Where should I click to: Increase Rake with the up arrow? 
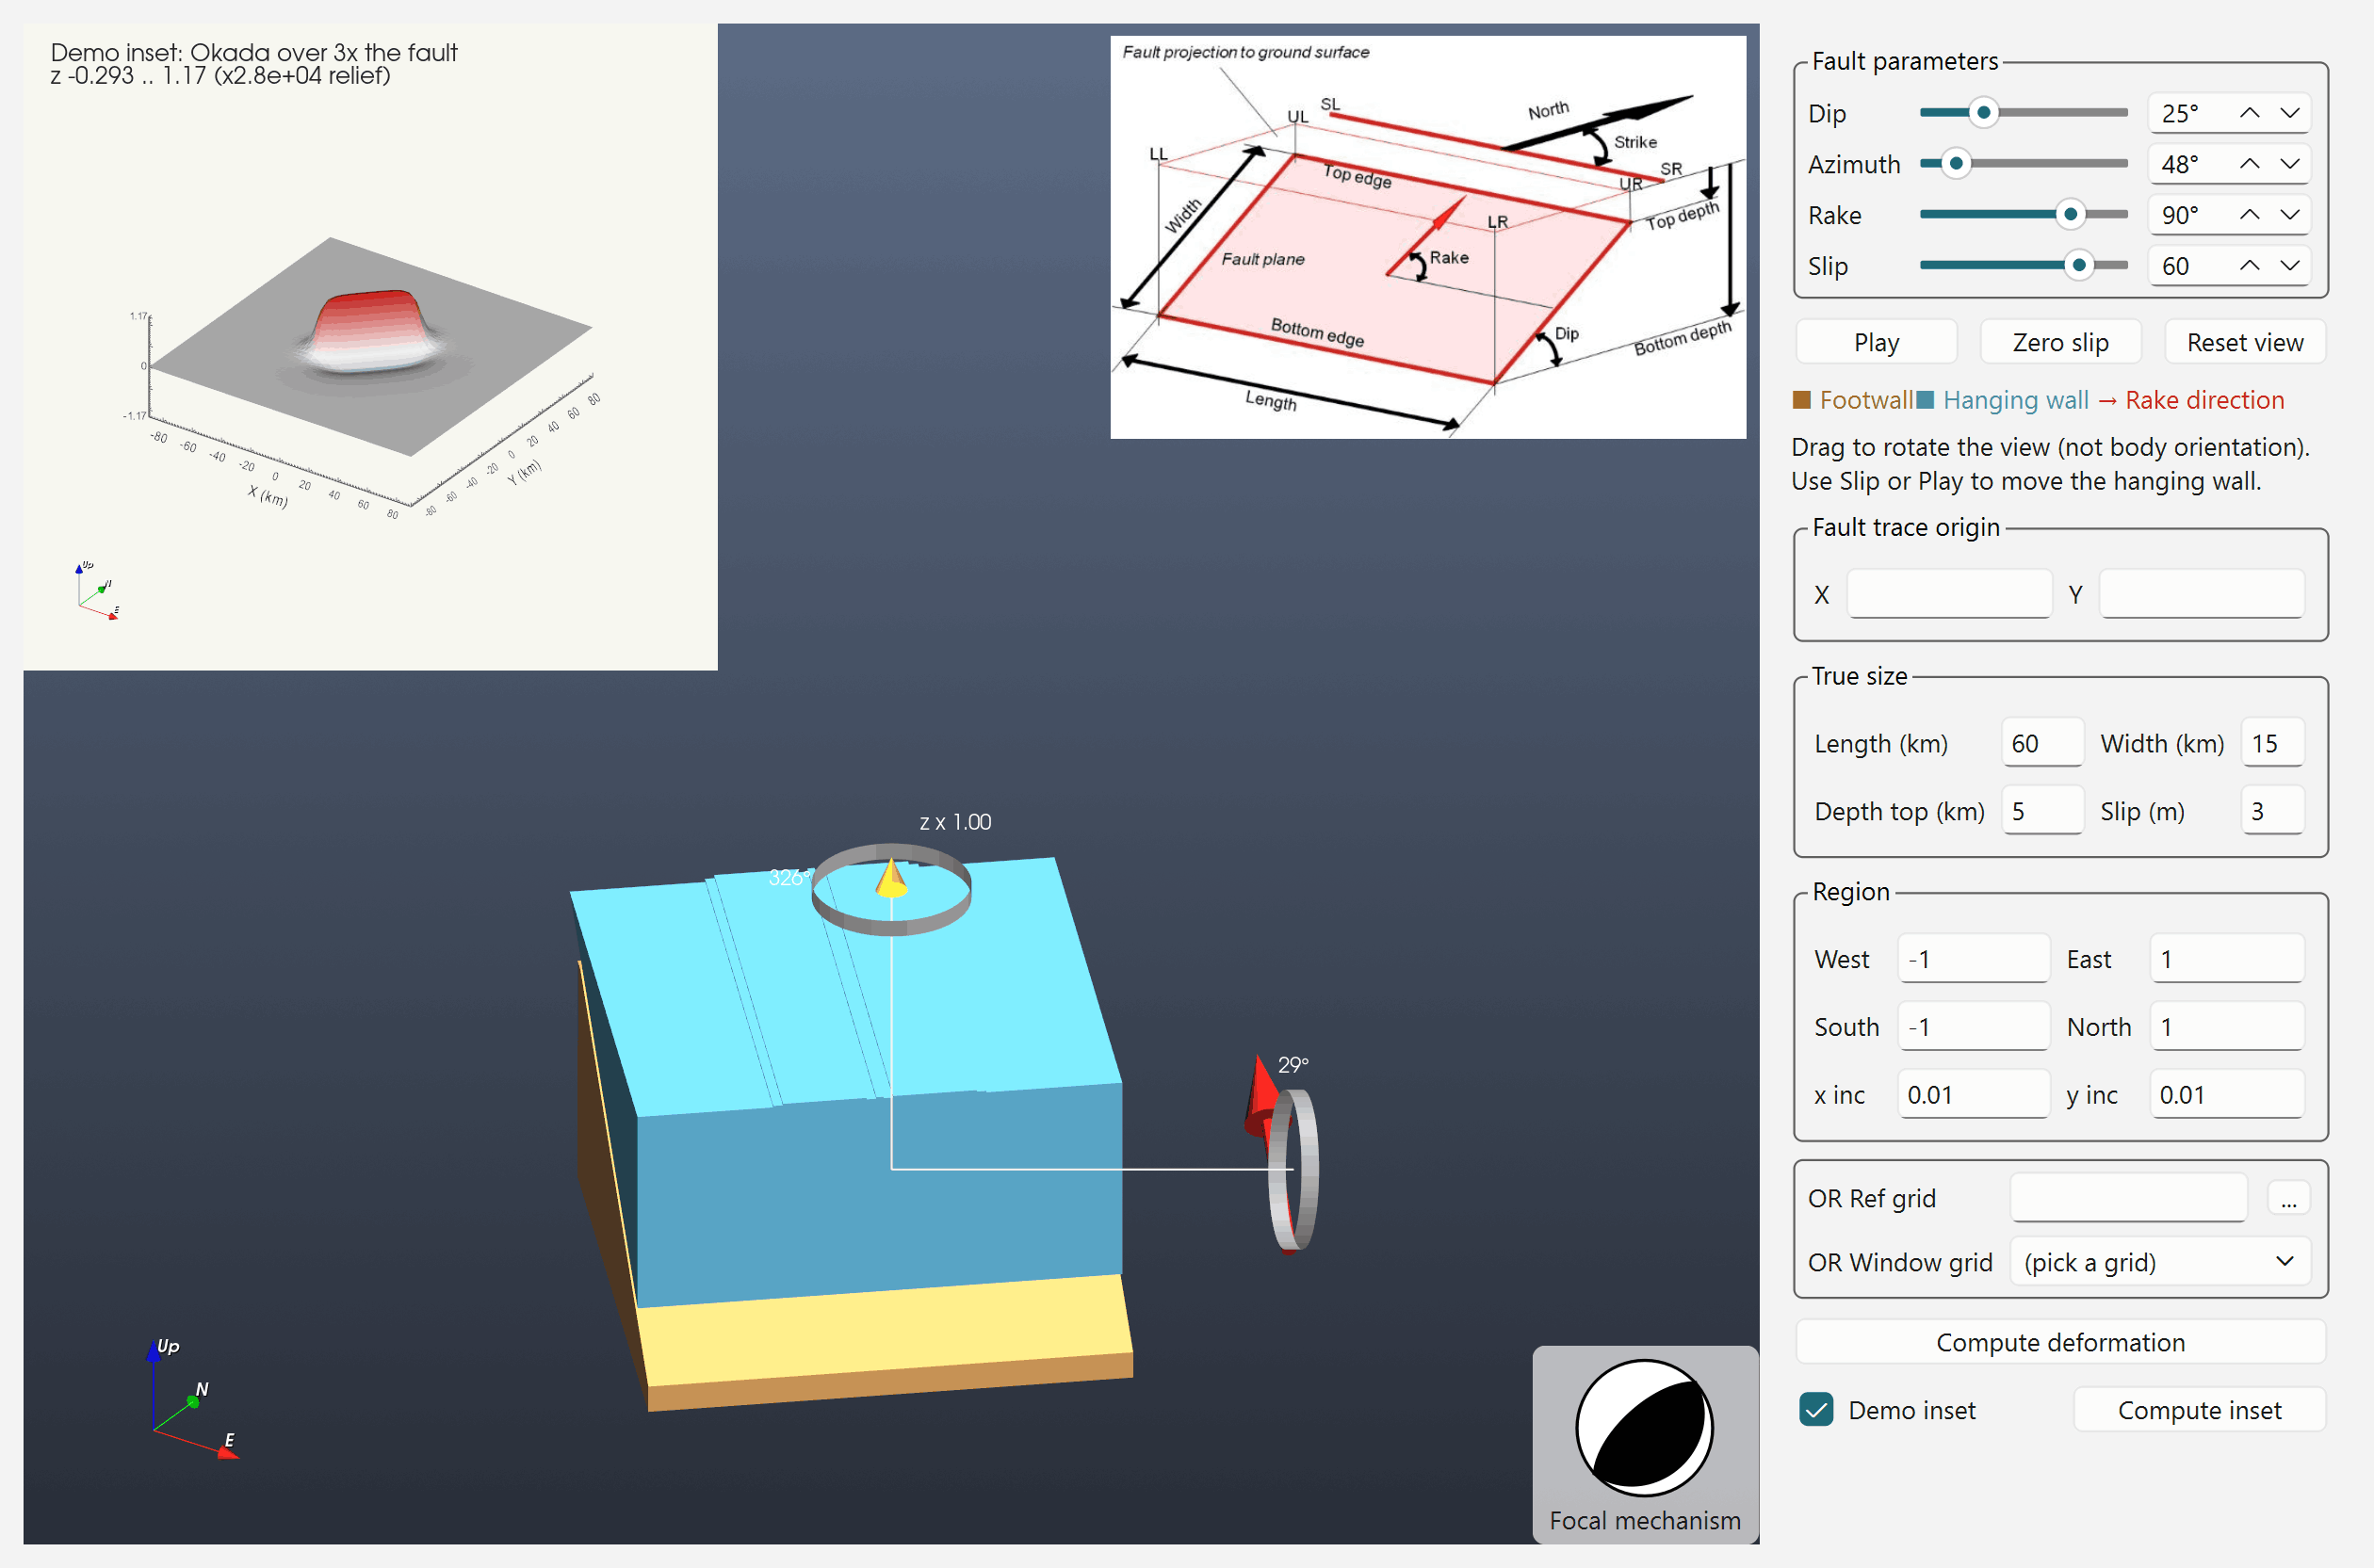click(x=2248, y=215)
